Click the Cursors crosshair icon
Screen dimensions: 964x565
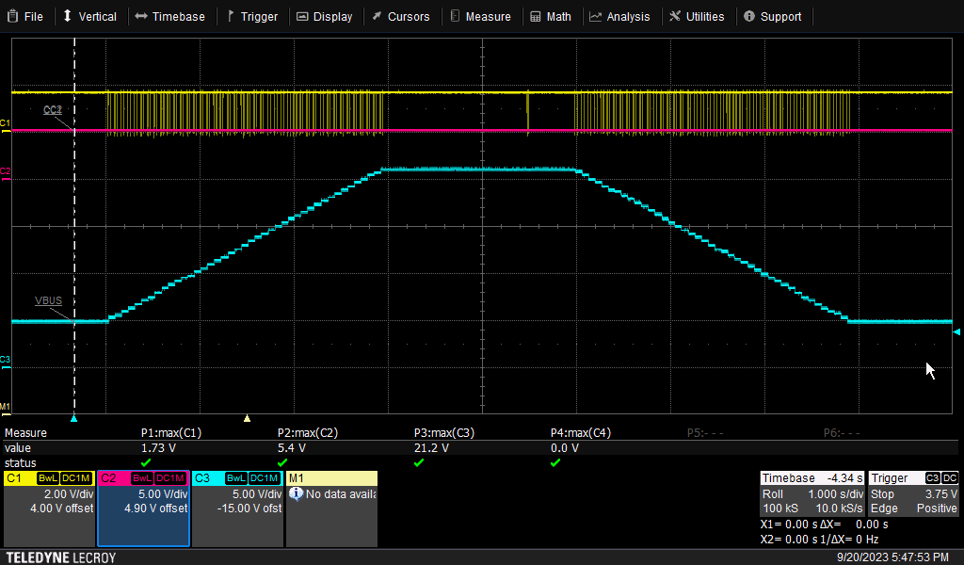coord(375,15)
